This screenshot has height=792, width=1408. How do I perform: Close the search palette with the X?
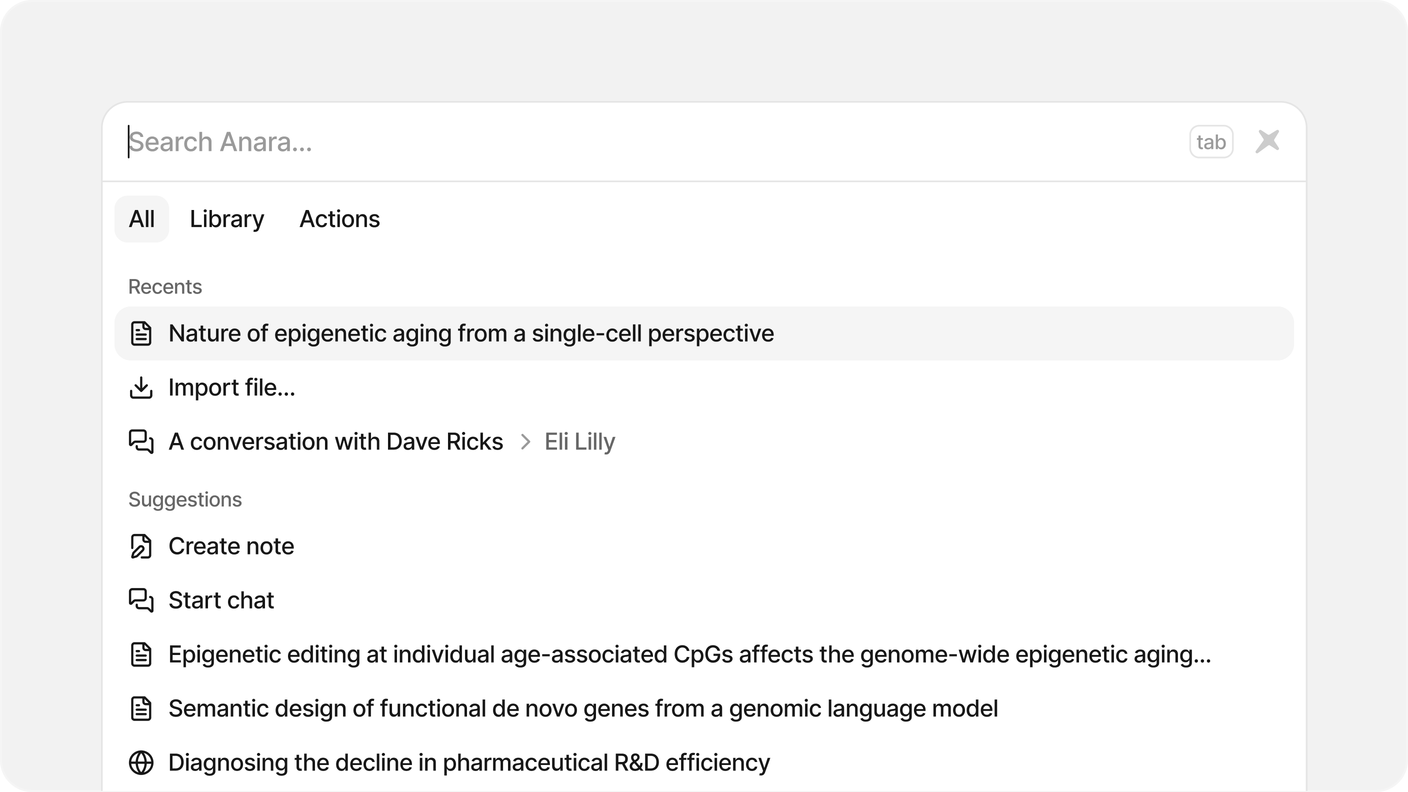click(1267, 141)
